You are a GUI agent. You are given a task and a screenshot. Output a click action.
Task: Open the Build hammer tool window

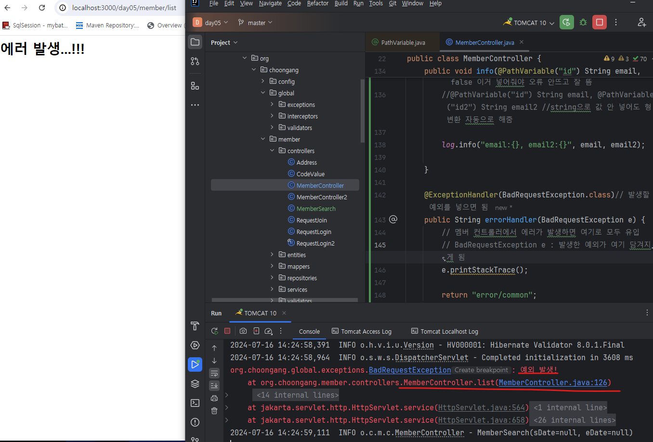coord(195,326)
